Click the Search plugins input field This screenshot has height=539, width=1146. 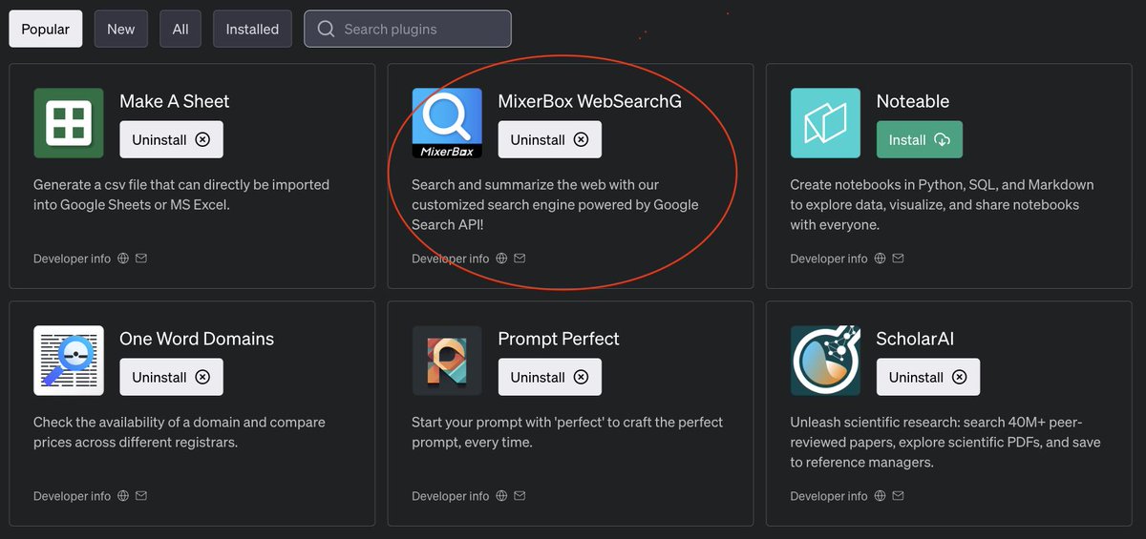point(408,29)
